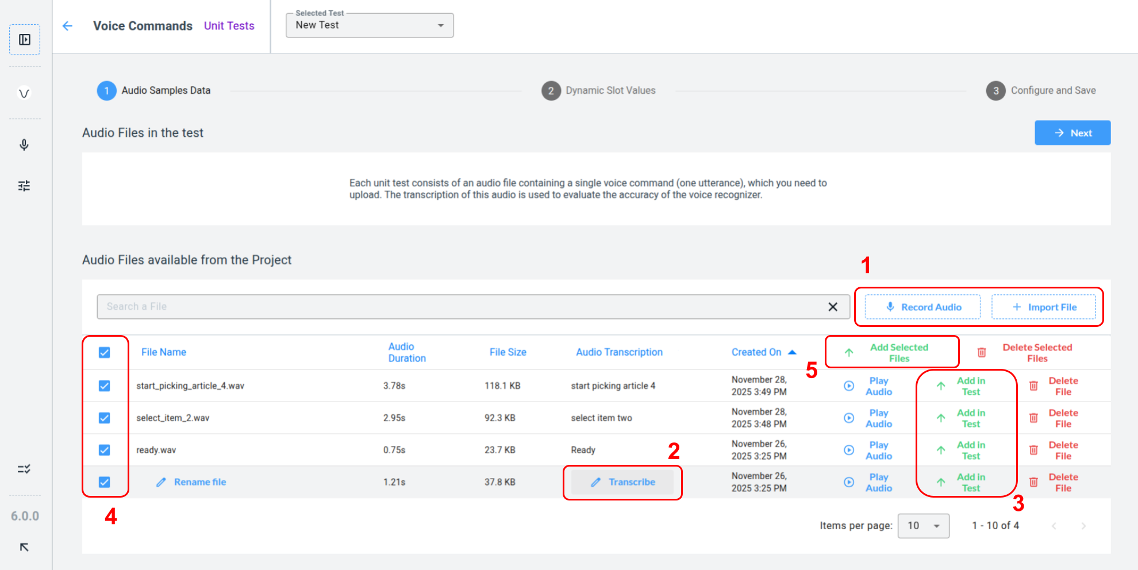Image resolution: width=1138 pixels, height=570 pixels.
Task: Click the Next button
Action: point(1072,133)
